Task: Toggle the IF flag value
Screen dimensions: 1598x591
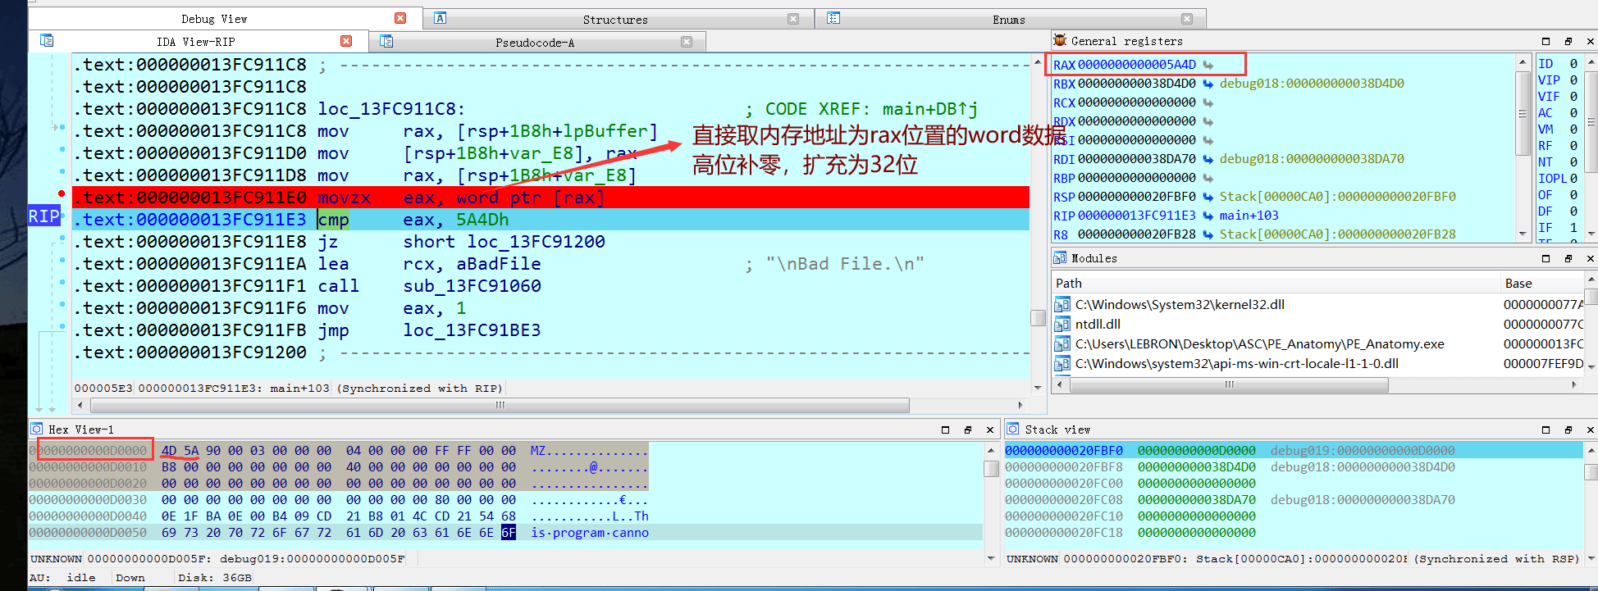Action: click(x=1573, y=228)
